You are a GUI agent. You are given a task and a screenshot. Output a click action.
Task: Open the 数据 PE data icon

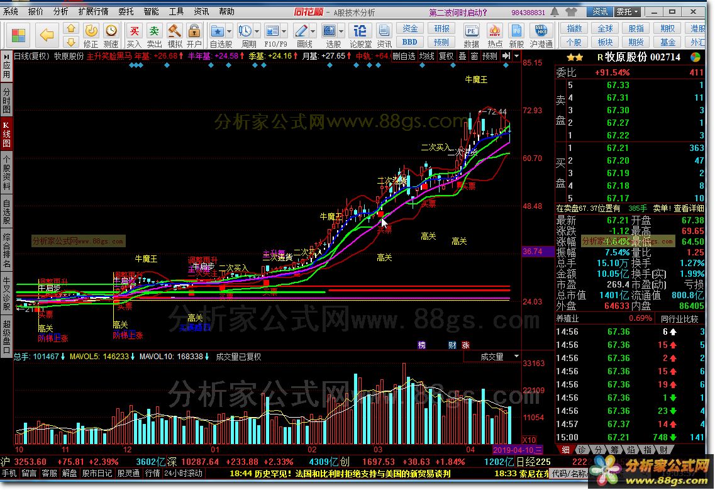click(471, 36)
